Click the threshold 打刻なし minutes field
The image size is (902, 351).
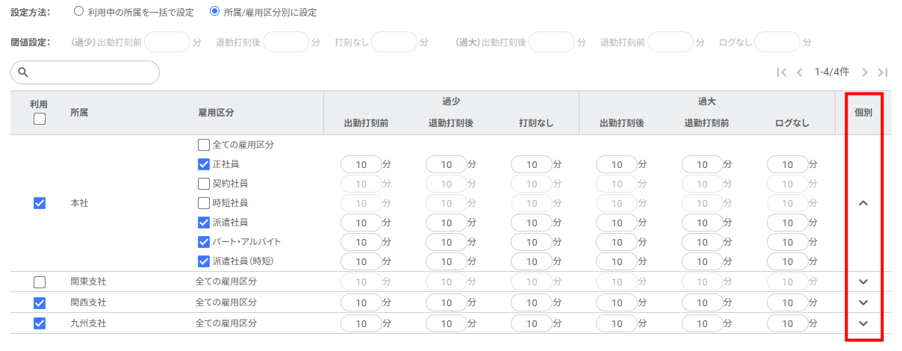394,42
